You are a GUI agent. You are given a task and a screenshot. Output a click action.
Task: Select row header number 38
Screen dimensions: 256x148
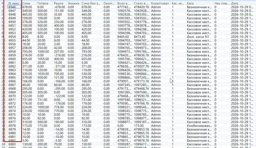[x=3, y=144]
